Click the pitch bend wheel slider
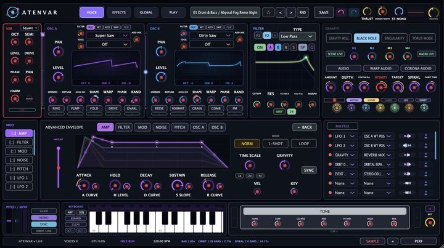 [9, 221]
